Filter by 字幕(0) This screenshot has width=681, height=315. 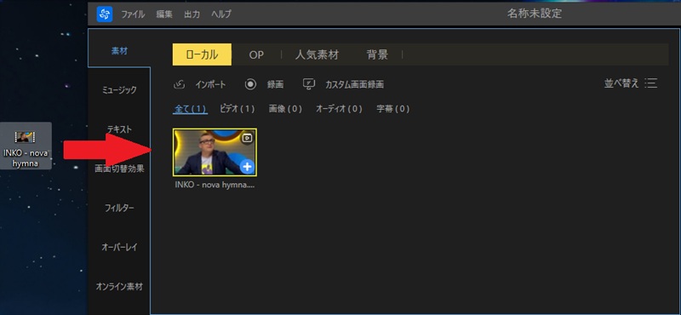[393, 109]
